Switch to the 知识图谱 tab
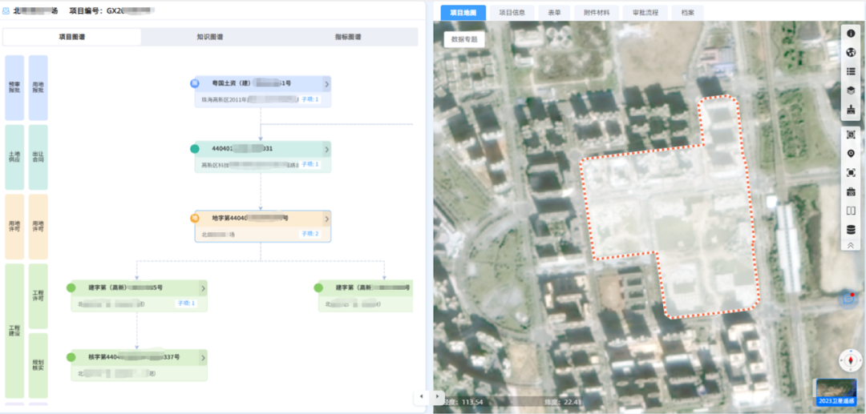 click(x=210, y=37)
